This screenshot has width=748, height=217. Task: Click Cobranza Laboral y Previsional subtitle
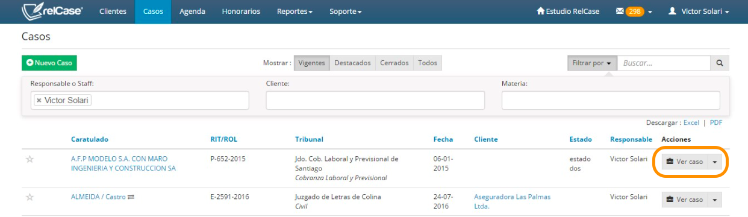pyautogui.click(x=341, y=178)
